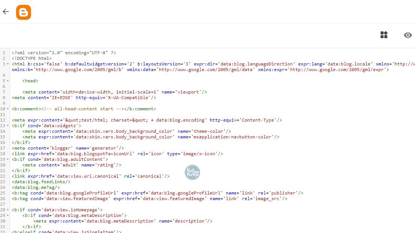Click the Content-Type meta line
415x233 pixels.
(146, 120)
